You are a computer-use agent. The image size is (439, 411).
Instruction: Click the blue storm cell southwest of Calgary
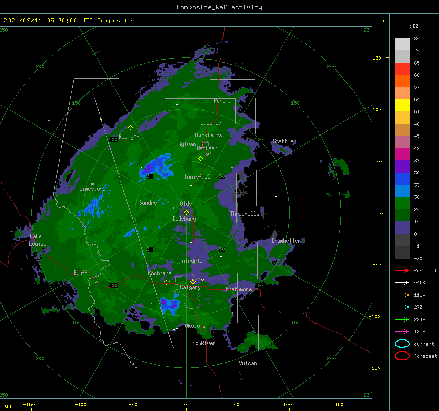[170, 304]
